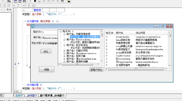
Task: Click the tree view horizontal scrollbar thumb
Action: (x=77, y=64)
